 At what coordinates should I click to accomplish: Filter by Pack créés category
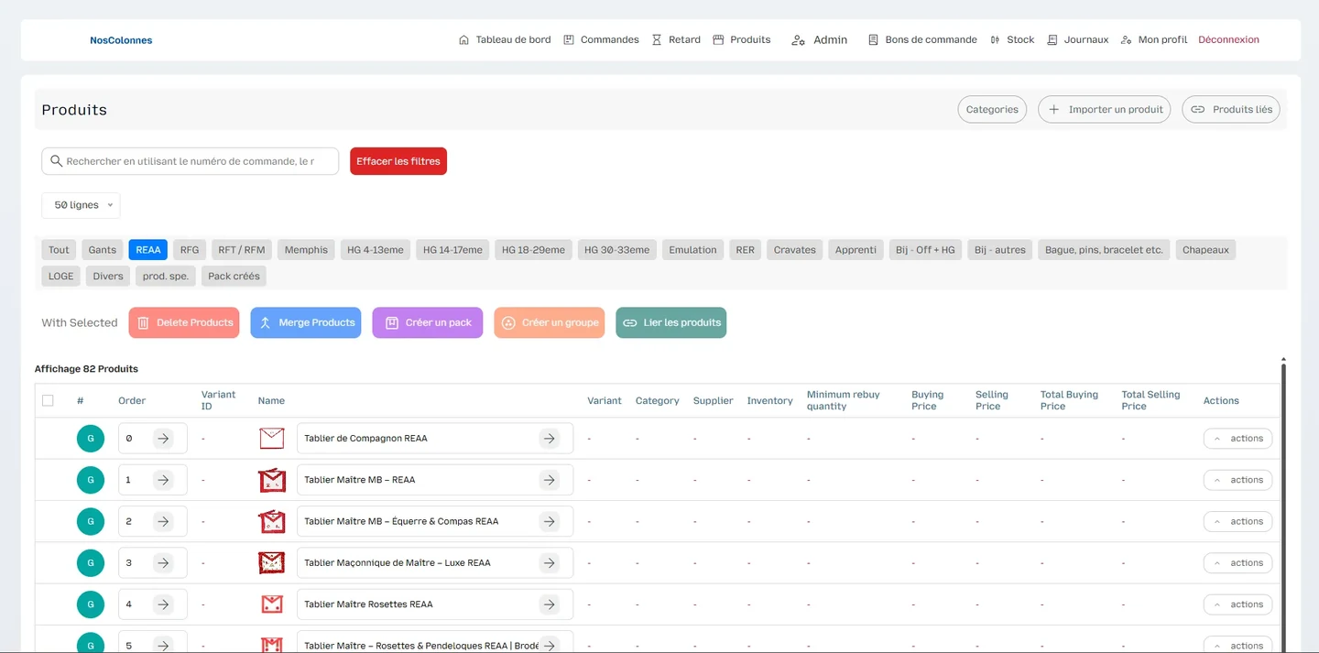tap(234, 277)
